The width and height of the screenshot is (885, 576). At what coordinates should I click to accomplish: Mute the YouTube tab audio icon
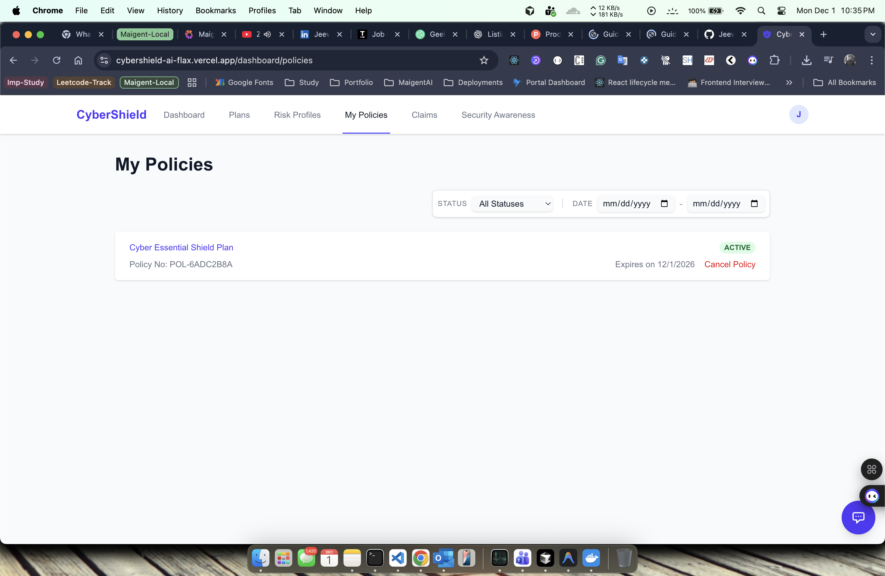click(x=267, y=34)
